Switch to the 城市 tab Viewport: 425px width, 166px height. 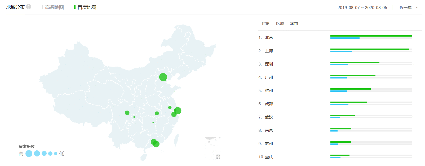[x=294, y=23]
